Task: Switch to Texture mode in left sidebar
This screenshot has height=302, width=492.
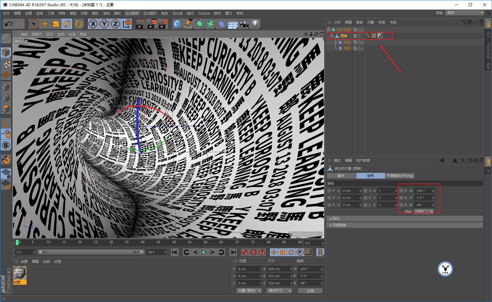Action: coord(6,64)
